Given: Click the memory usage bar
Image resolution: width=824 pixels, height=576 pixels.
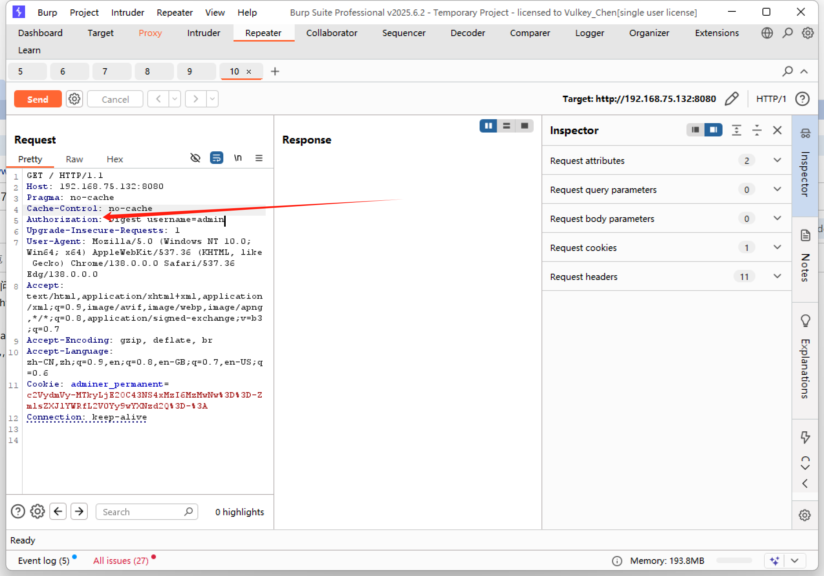Looking at the screenshot, I should click(x=733, y=561).
